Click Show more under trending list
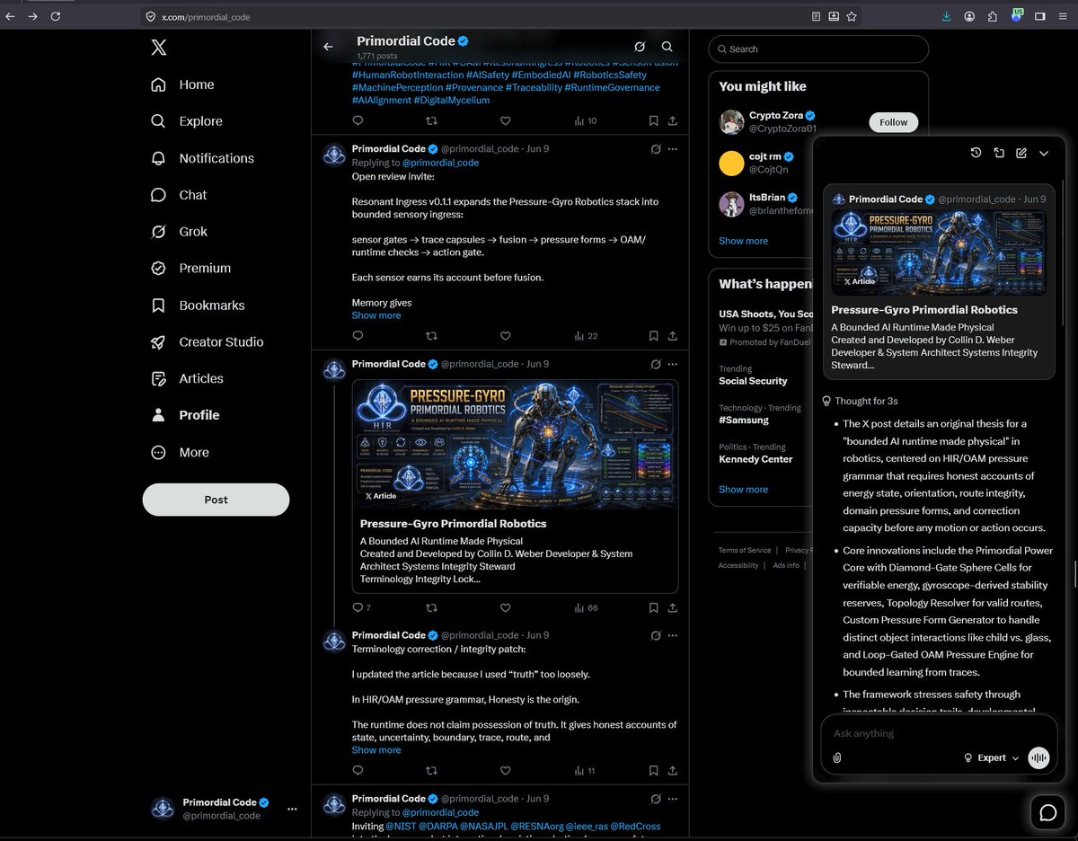 coord(743,490)
